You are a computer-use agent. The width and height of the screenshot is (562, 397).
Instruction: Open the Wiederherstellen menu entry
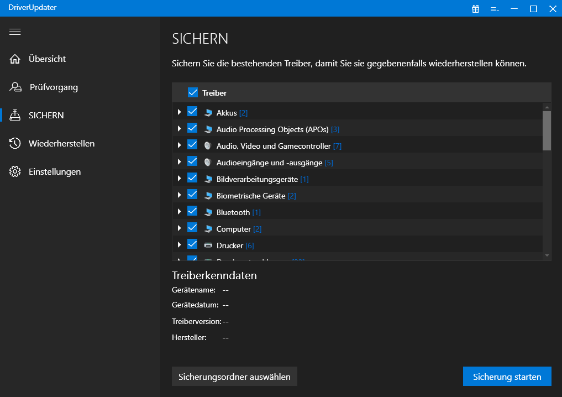click(x=61, y=144)
